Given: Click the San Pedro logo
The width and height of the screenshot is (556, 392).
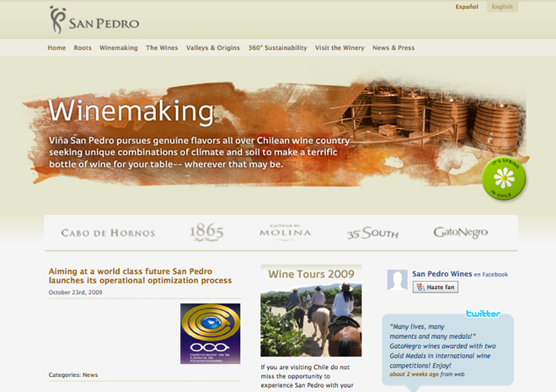Looking at the screenshot, I should pyautogui.click(x=94, y=20).
